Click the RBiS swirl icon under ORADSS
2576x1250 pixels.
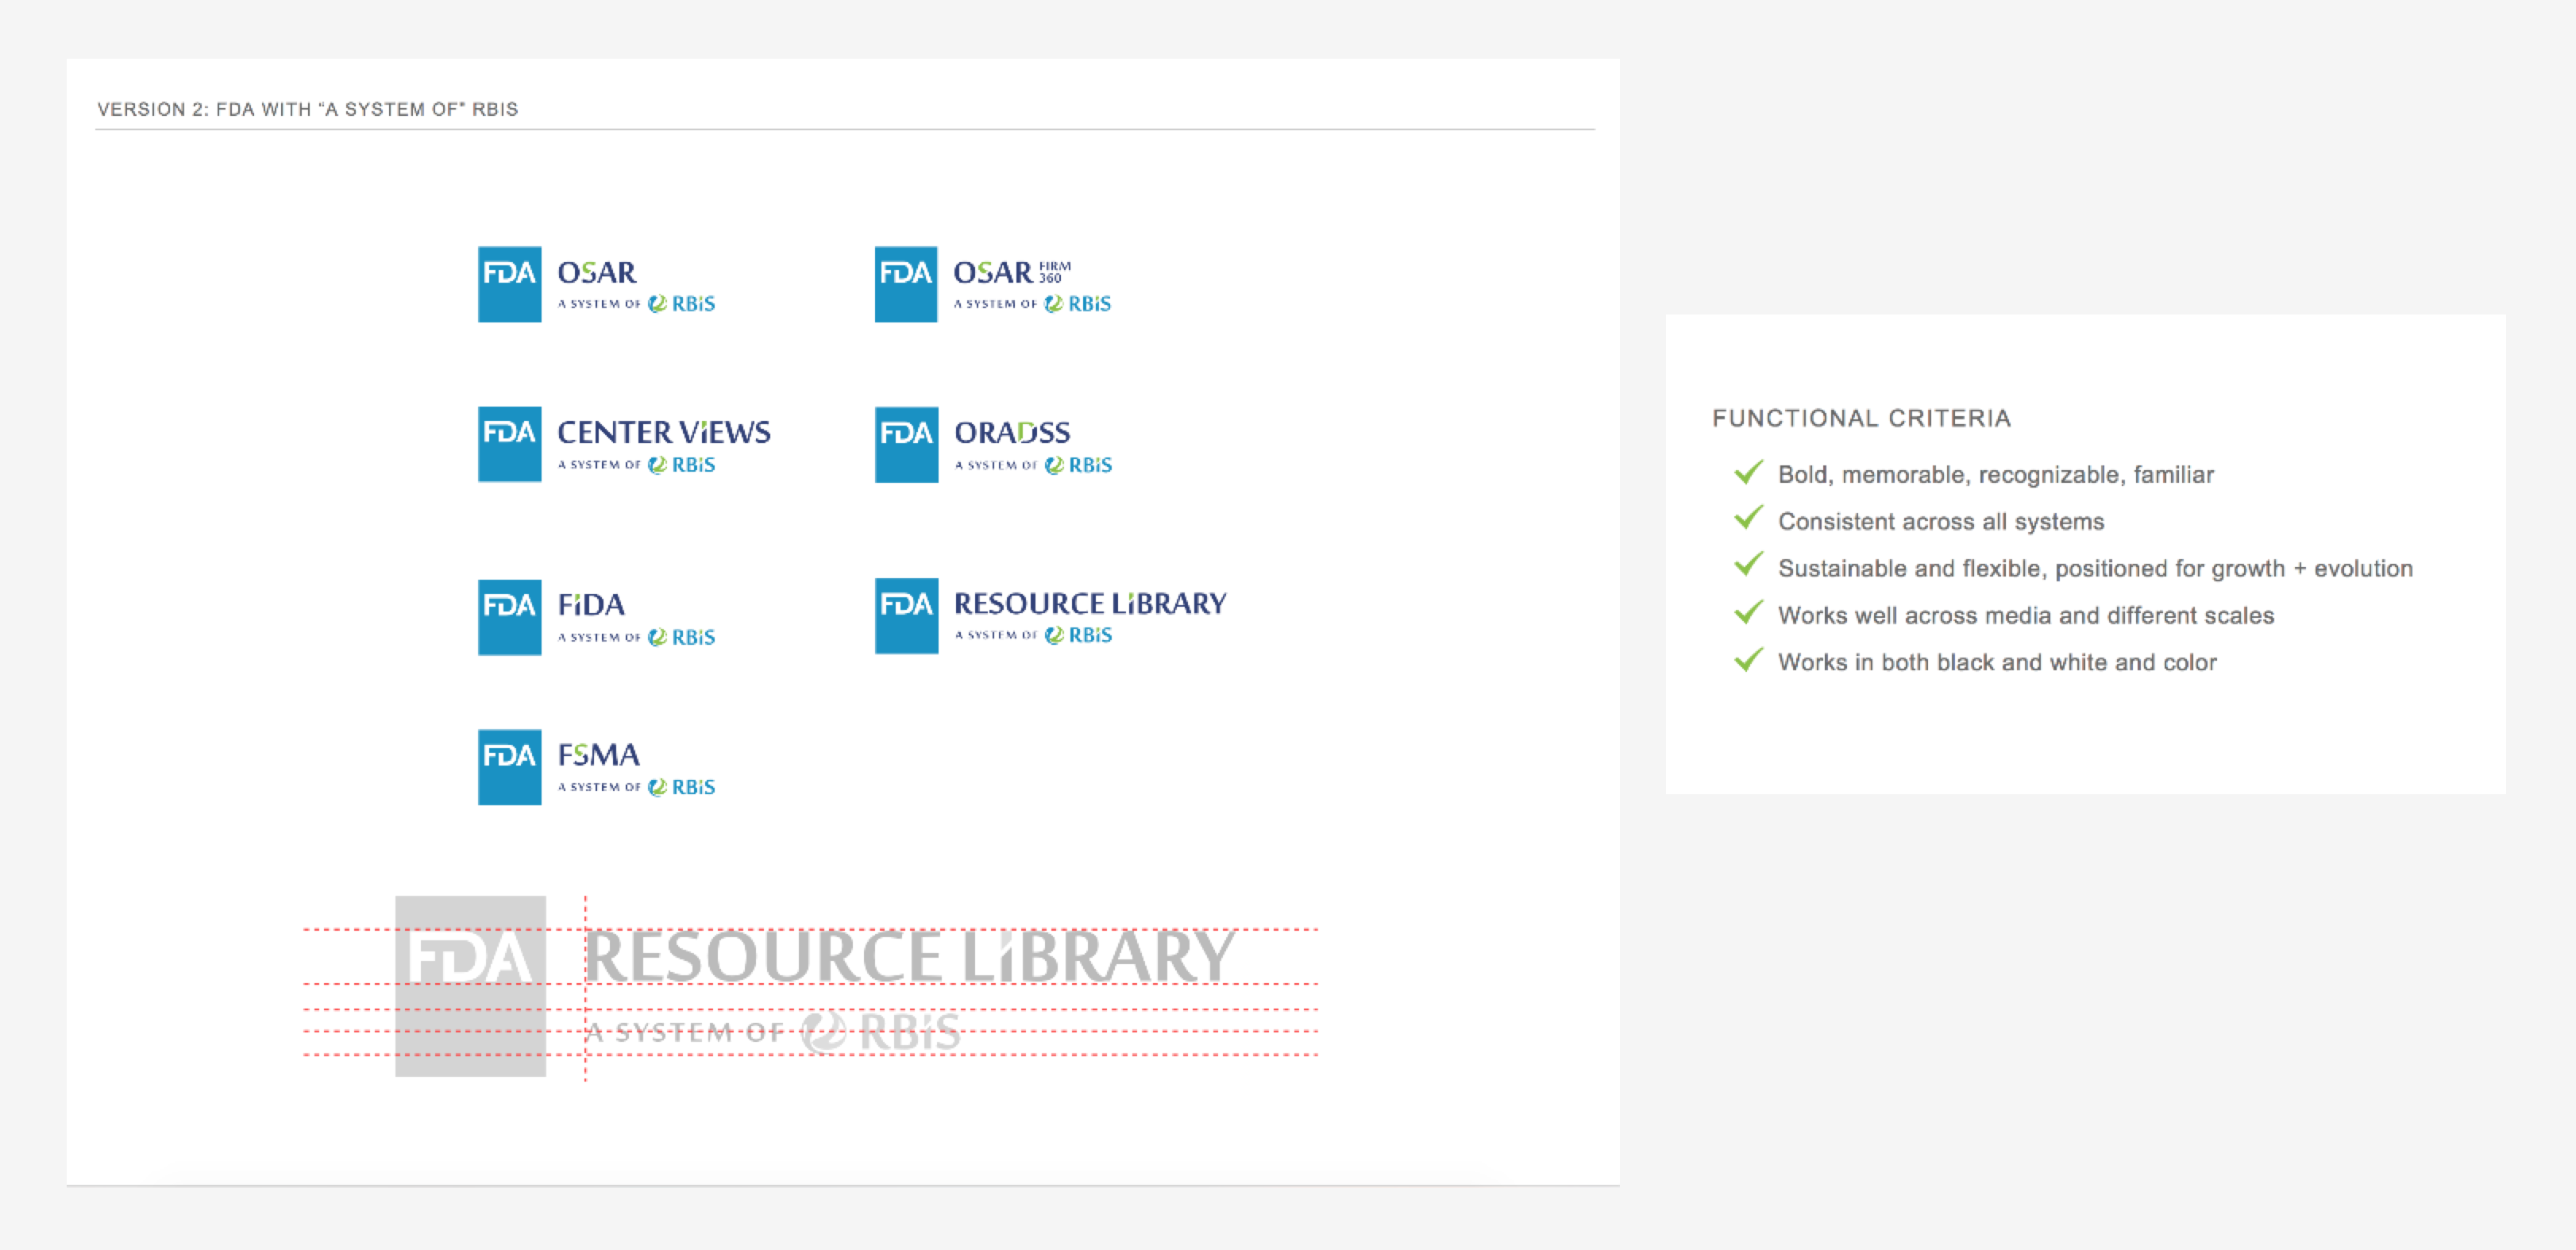pyautogui.click(x=1054, y=465)
